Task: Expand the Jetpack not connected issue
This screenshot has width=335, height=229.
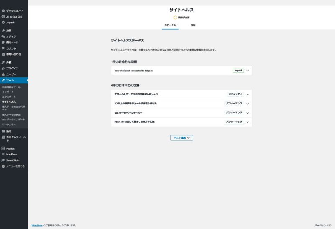Action: 247,71
